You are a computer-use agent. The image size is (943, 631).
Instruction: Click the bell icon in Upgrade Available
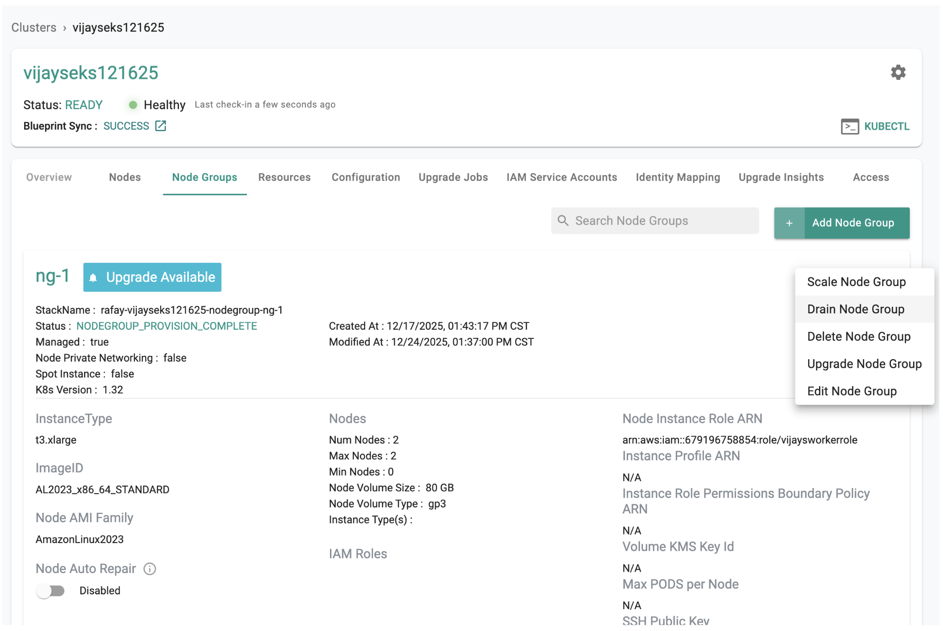[94, 277]
